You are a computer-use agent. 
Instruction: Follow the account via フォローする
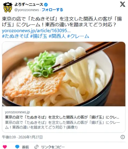[x=52, y=10]
